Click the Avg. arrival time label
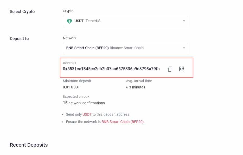This screenshot has height=155, width=243. coord(139,81)
